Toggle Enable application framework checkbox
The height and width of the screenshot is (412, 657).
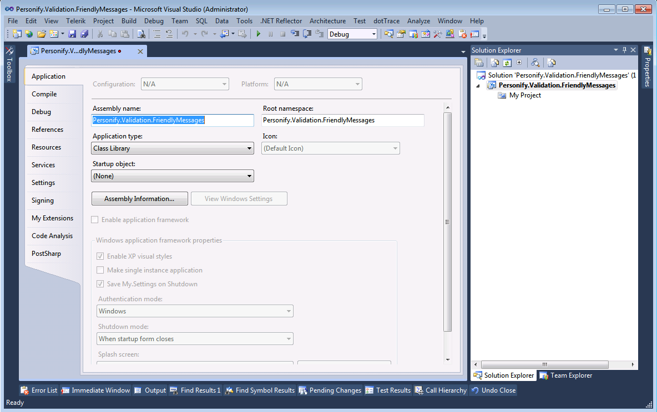pos(95,220)
